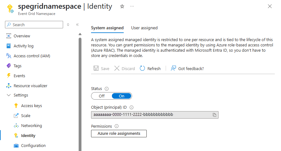This screenshot has height=151, width=281.
Task: Click the Refresh toolbar icon
Action: [x=142, y=68]
